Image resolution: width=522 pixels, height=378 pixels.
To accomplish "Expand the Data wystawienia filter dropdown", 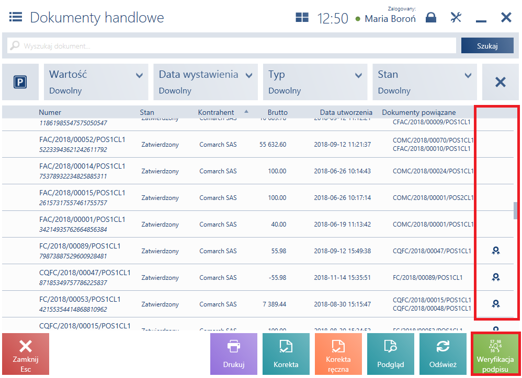I will point(206,82).
